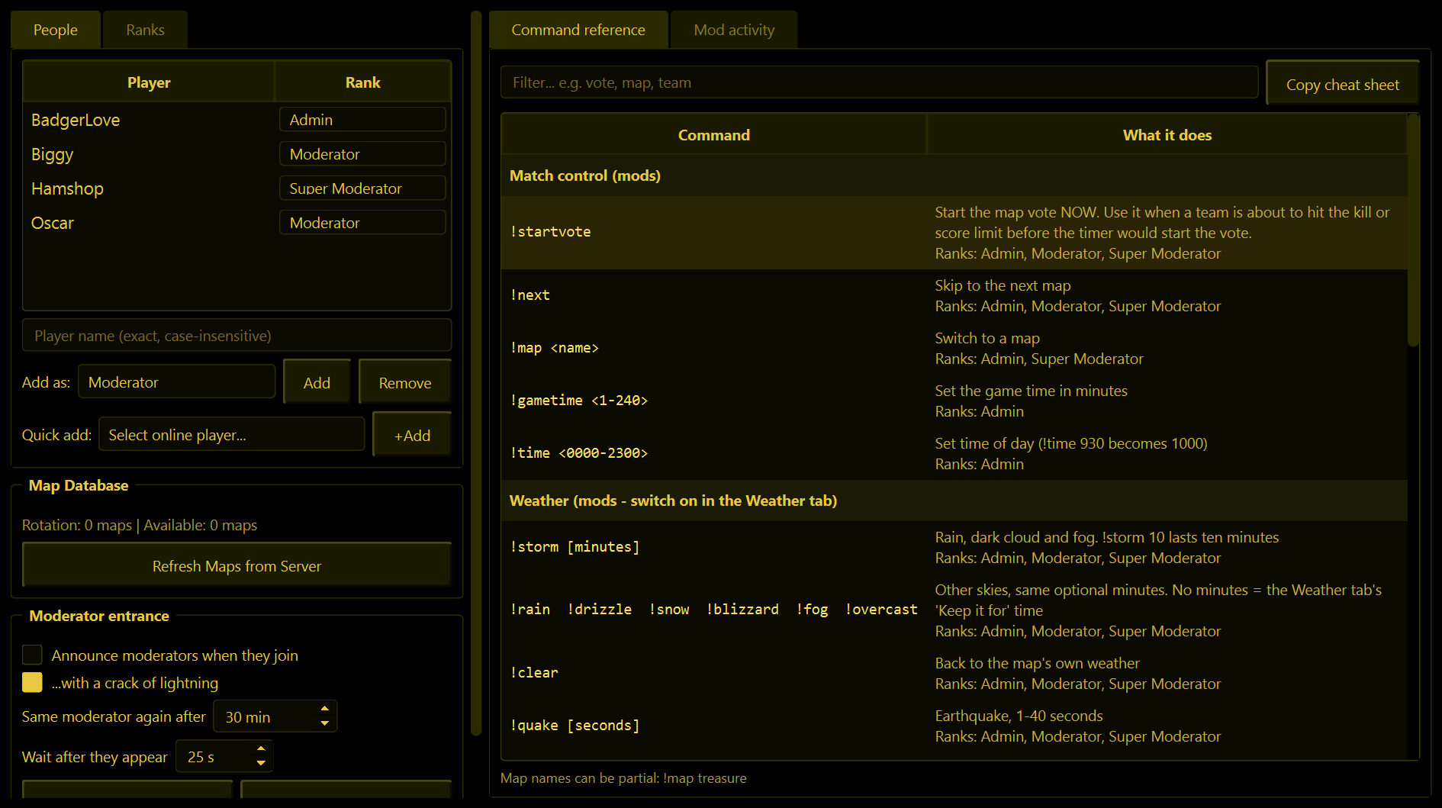Click Refresh Maps from Server
This screenshot has width=1442, height=808.
tap(237, 565)
